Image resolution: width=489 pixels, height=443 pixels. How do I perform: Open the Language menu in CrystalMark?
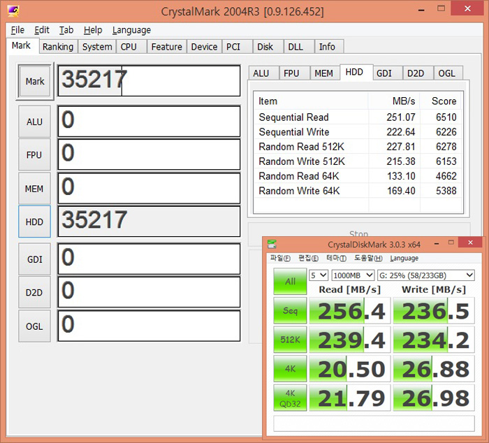point(131,30)
